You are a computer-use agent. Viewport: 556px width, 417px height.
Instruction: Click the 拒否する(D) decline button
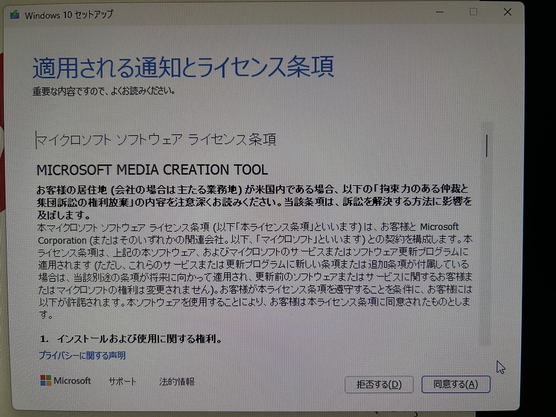[378, 385]
